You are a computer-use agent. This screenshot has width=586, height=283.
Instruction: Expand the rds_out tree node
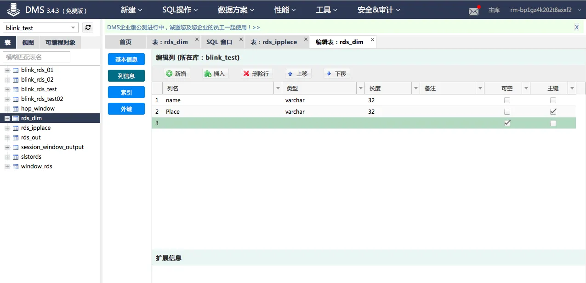click(x=7, y=138)
